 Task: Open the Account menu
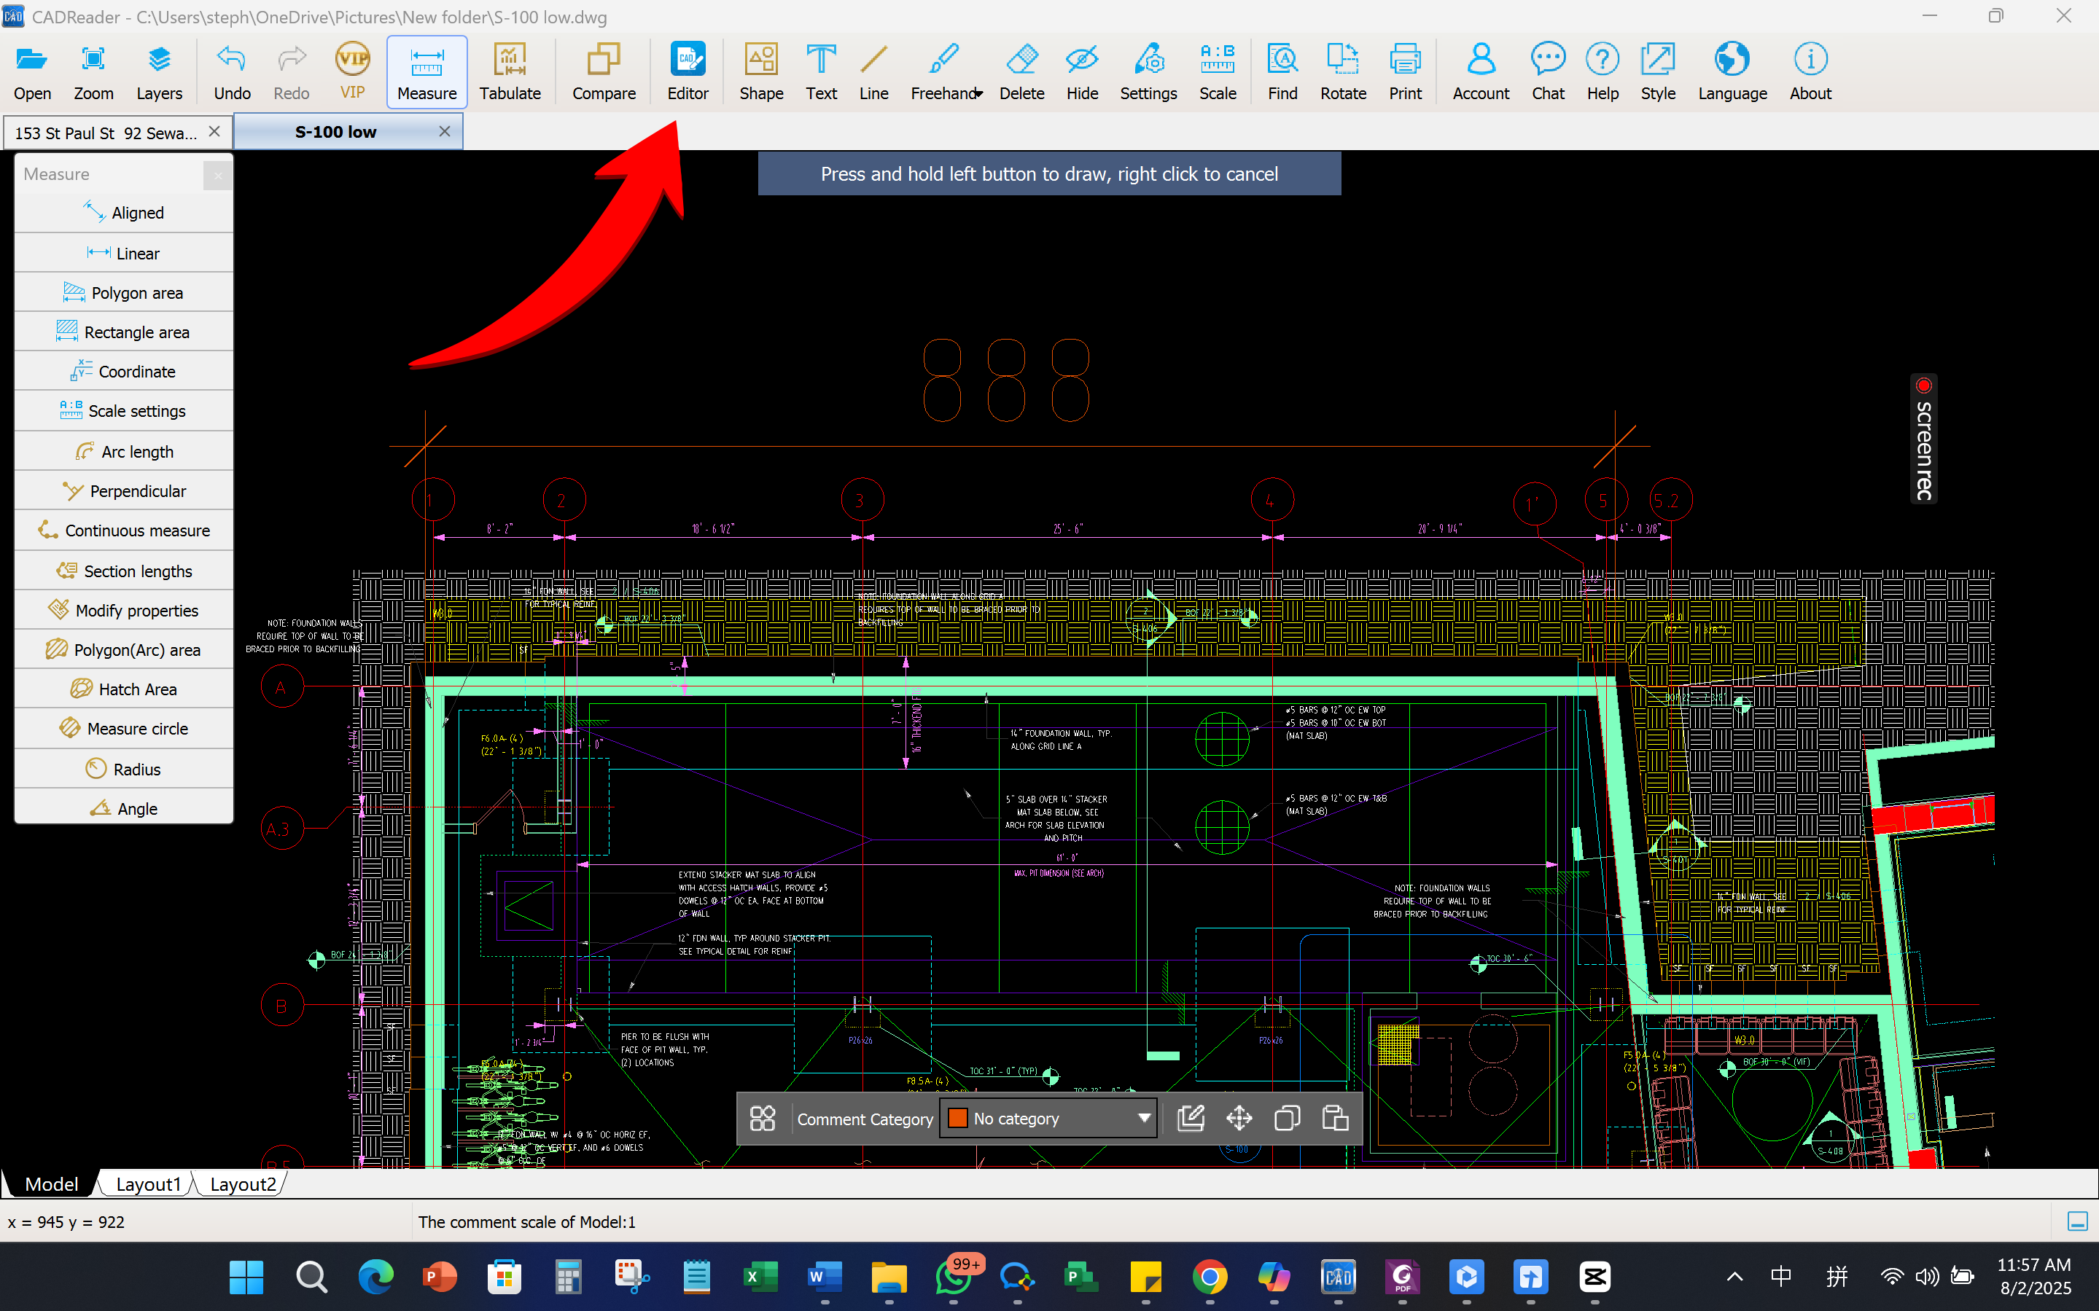pyautogui.click(x=1481, y=73)
